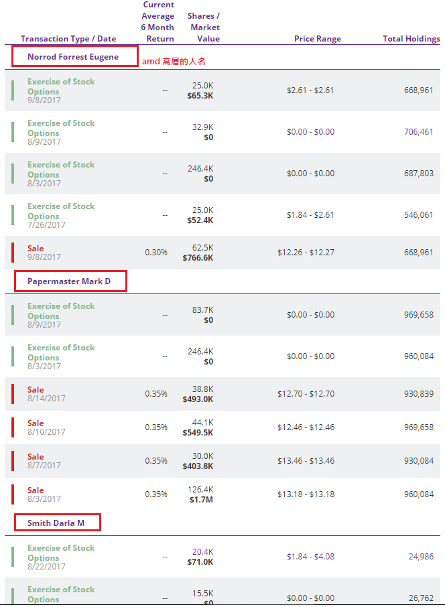
Task: Click the Total Holdings column header
Action: click(411, 39)
